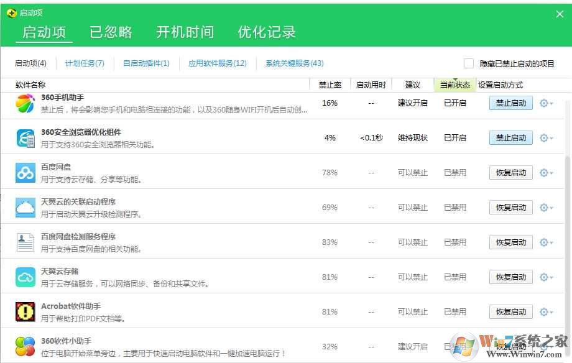Click the Acrobat软件助手 warning icon
Viewport: 572px width, 363px height.
click(x=25, y=311)
